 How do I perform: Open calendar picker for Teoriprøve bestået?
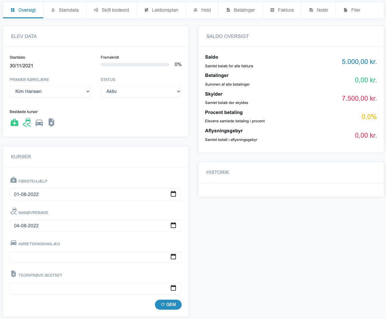point(173,288)
